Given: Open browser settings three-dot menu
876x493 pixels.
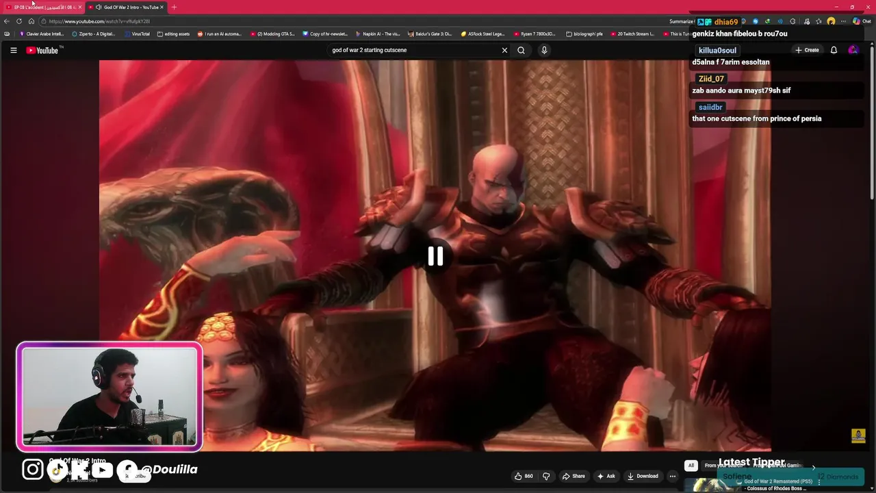Looking at the screenshot, I should 844,21.
